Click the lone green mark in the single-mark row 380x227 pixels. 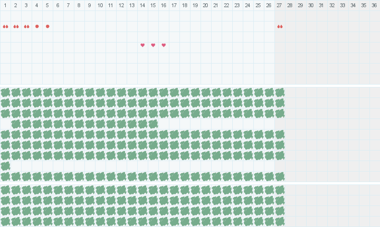tap(5, 166)
